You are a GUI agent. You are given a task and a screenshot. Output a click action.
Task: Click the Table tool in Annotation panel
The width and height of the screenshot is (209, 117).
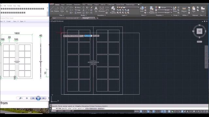(x=107, y=13)
